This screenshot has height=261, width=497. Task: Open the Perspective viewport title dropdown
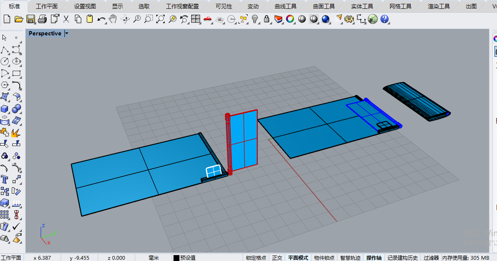66,33
